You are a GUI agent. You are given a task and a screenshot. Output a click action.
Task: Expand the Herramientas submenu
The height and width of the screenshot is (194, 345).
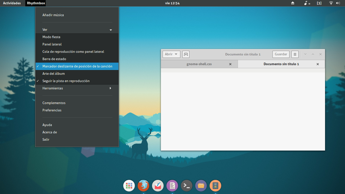77,88
